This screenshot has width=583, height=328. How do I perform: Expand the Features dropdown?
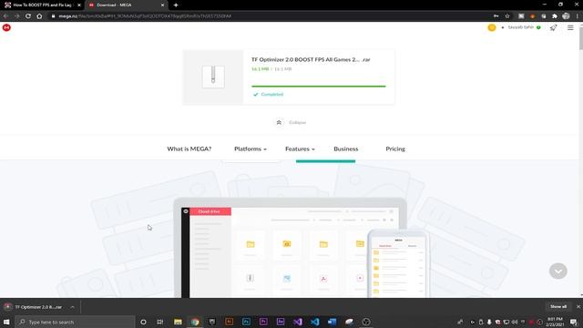(x=300, y=149)
